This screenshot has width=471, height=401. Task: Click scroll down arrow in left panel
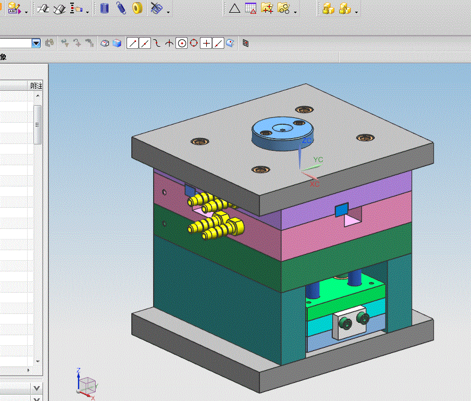38,361
